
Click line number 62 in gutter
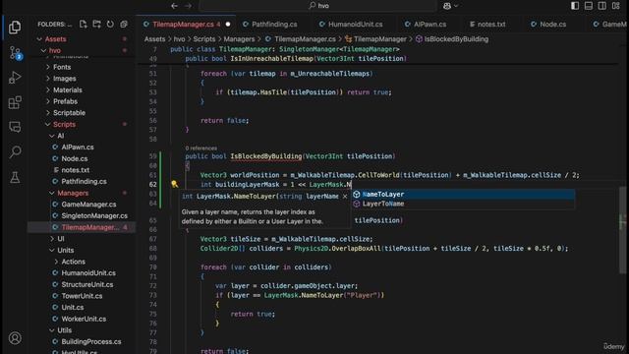coord(153,185)
